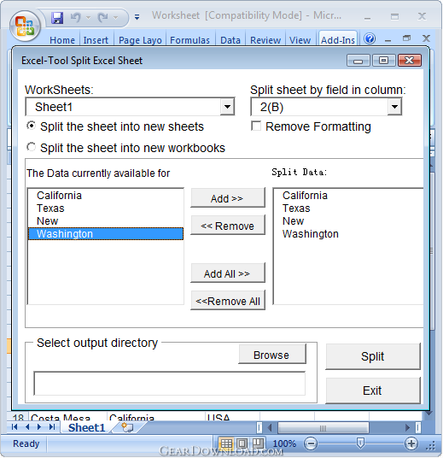Select New in available data list
Image resolution: width=443 pixels, height=458 pixels.
(106, 221)
